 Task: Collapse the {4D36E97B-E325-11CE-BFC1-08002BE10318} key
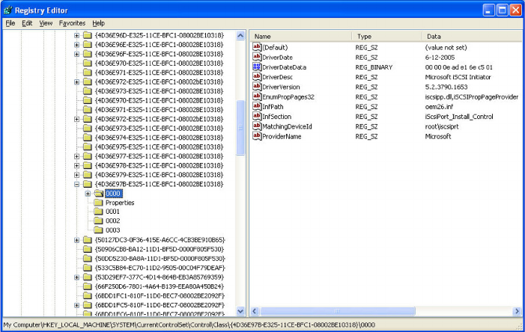[x=76, y=184]
